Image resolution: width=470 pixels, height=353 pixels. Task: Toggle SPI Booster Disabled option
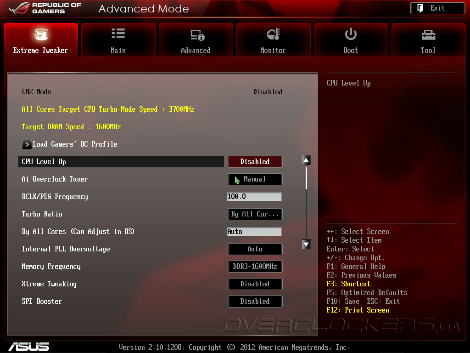(255, 302)
